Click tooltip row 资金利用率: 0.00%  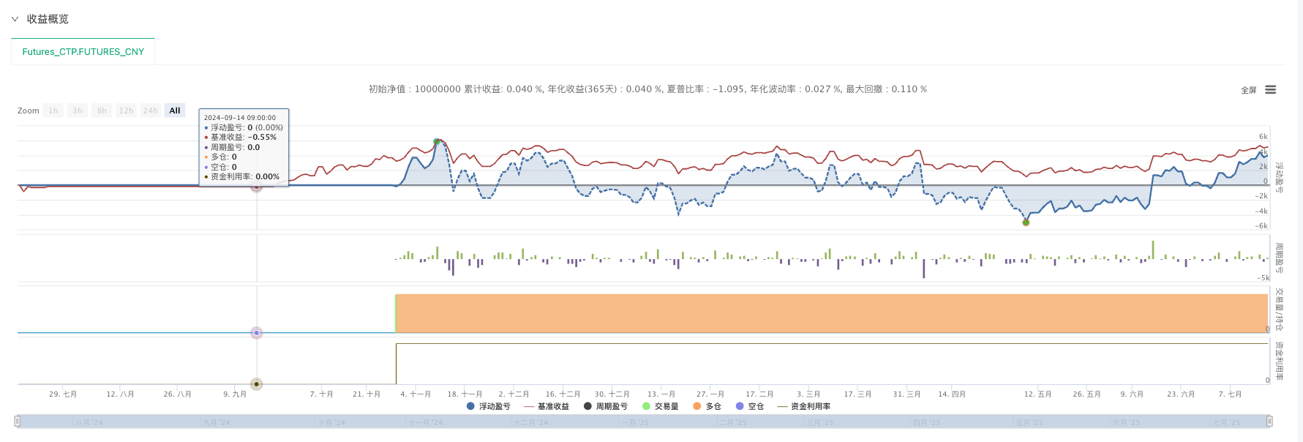tap(242, 177)
